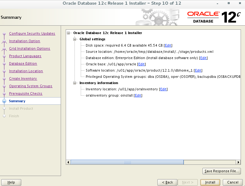The height and width of the screenshot is (186, 245).
Task: Jump to the Product Languages step
Action: (x=25, y=56)
